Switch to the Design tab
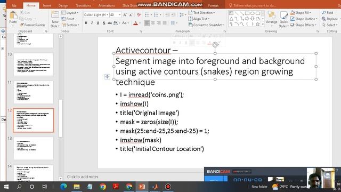This screenshot has height=192, width=341. coord(63,6)
